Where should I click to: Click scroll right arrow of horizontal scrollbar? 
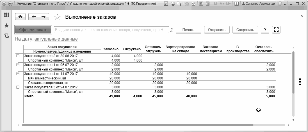tap(288, 125)
